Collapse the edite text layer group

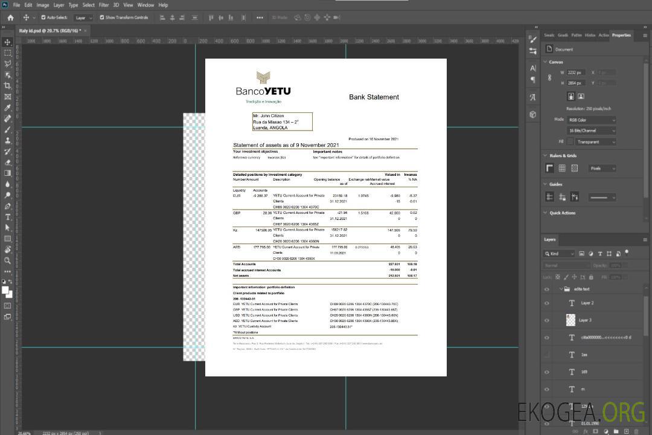click(x=561, y=289)
